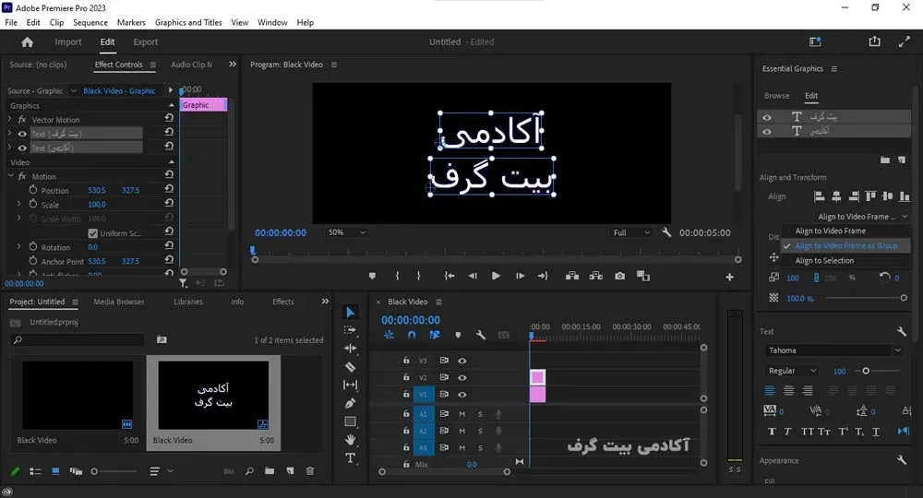Open playback resolution Full dropdown
923x498 pixels.
(631, 232)
